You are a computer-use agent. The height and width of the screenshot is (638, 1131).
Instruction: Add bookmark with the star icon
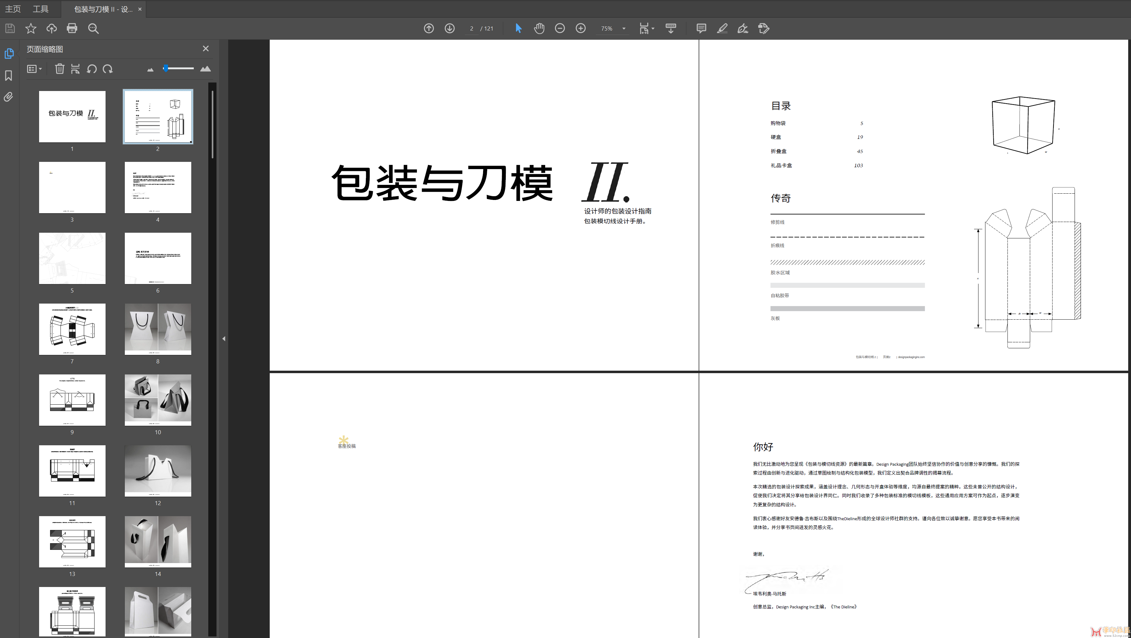(x=31, y=29)
